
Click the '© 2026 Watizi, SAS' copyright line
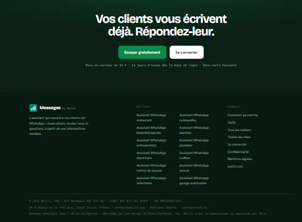(105, 201)
